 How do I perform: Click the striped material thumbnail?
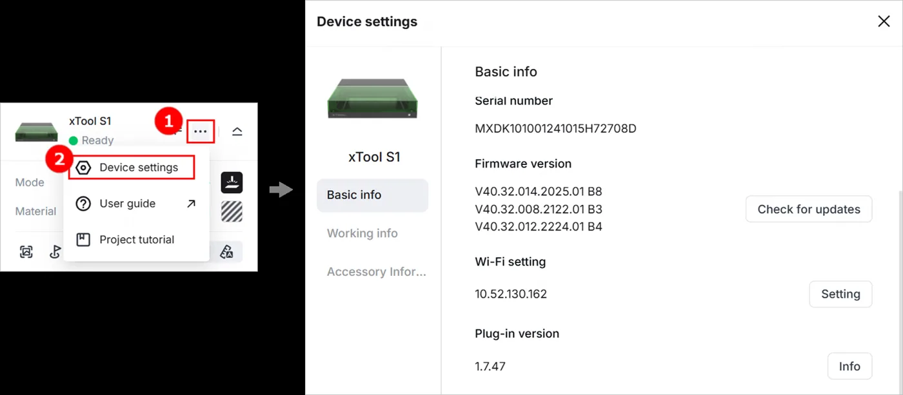(232, 211)
